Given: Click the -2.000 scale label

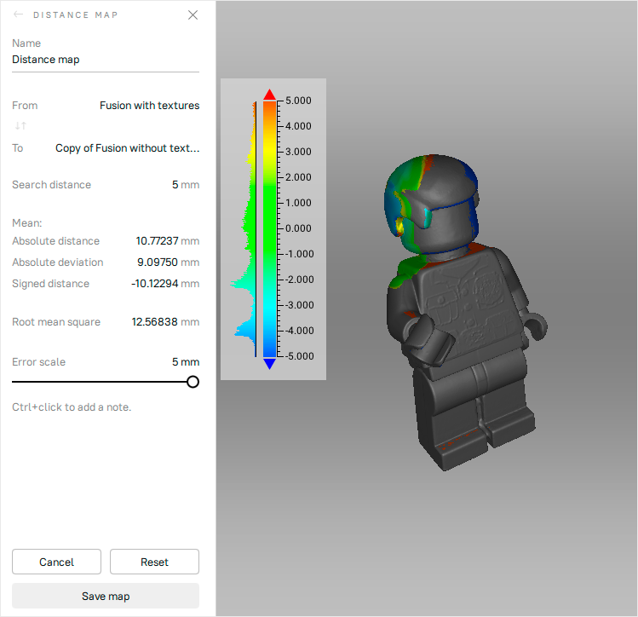Looking at the screenshot, I should (300, 280).
